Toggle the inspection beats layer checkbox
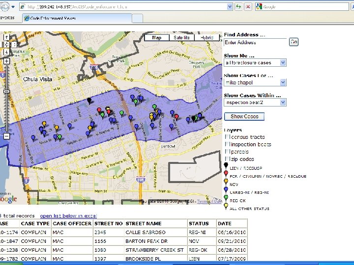Viewport: 354px width, 265px height. 227,144
